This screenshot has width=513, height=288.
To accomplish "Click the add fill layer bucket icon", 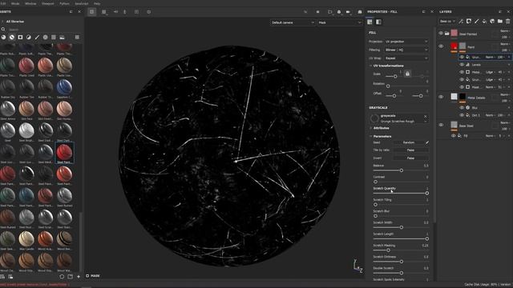I will 484,22.
